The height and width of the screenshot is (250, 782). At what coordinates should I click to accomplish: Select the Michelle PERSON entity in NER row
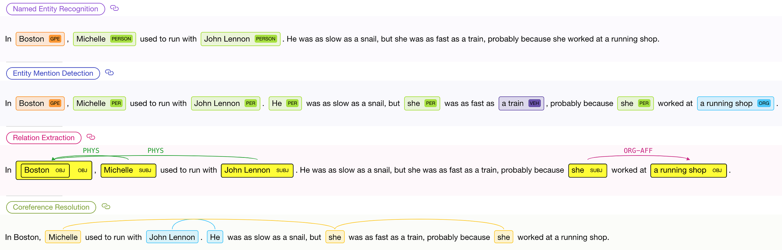[104, 39]
